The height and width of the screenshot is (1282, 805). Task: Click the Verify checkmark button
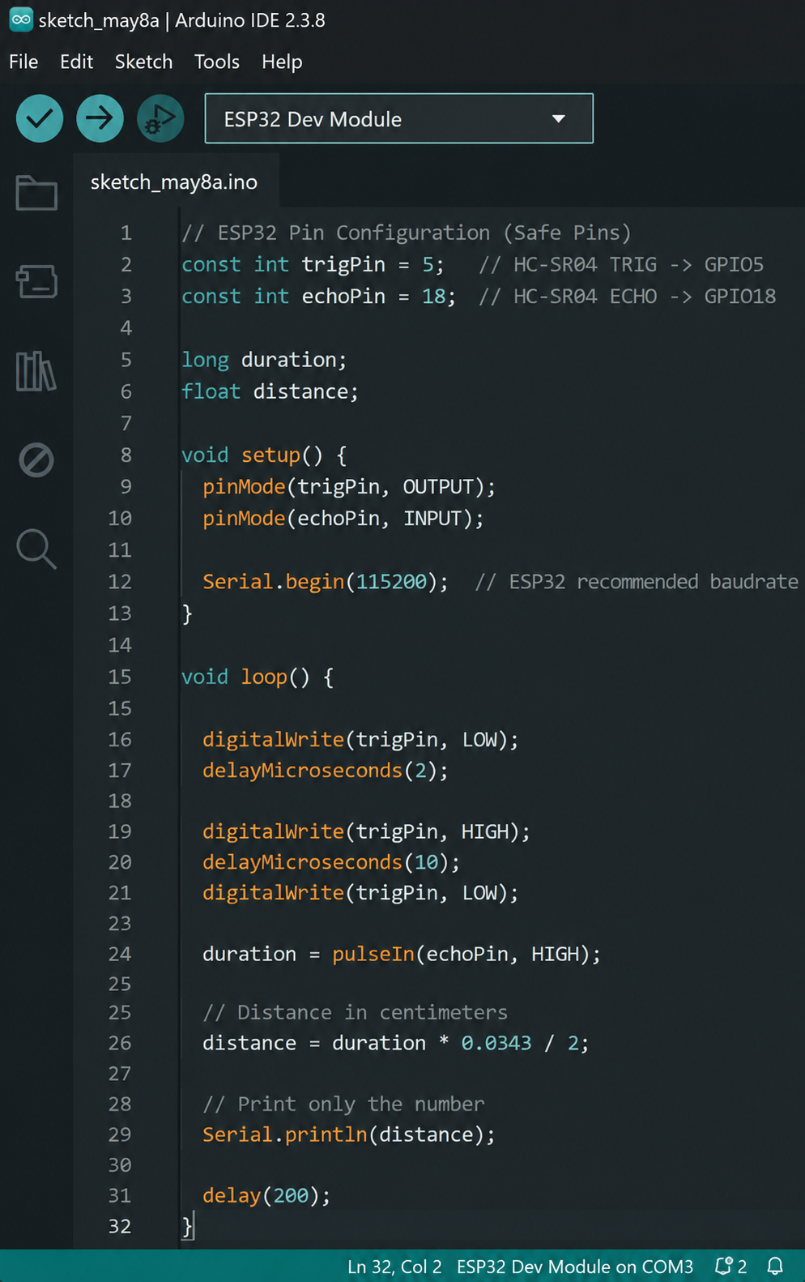(x=40, y=118)
